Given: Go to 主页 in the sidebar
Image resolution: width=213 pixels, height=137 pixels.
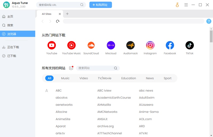Looking at the screenshot, I should click(18, 17).
